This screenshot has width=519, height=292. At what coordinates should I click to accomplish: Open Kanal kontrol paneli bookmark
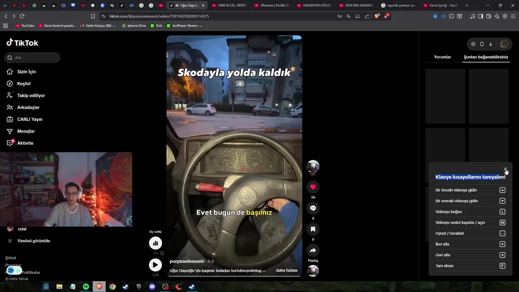pos(57,26)
